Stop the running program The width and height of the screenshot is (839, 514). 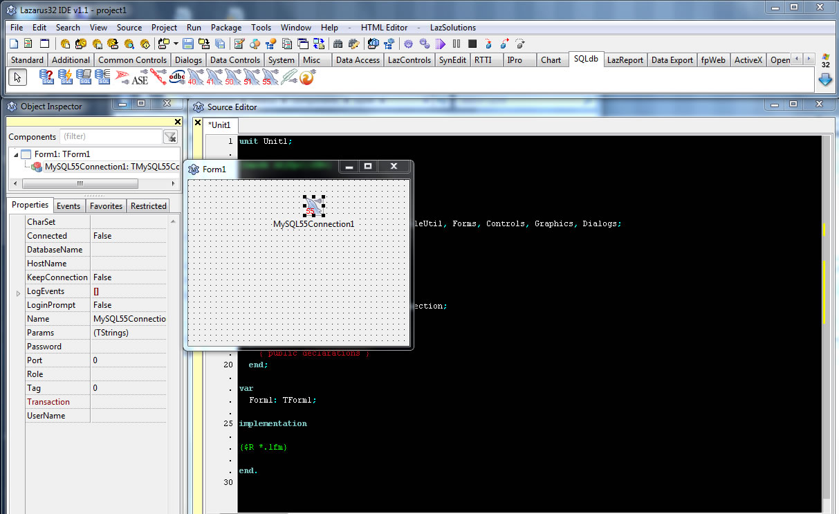(472, 44)
